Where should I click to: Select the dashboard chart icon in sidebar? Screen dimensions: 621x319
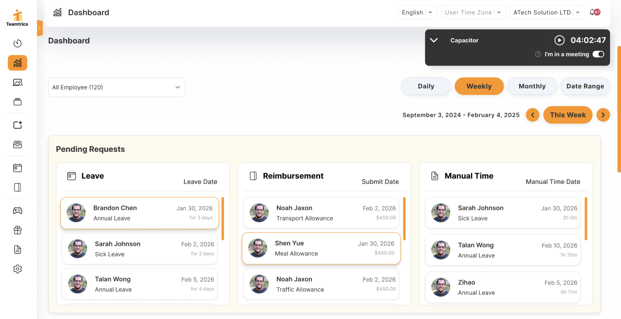17,63
